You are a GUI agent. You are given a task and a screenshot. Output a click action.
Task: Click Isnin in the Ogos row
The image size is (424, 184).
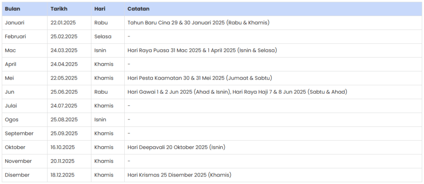pyautogui.click(x=100, y=120)
